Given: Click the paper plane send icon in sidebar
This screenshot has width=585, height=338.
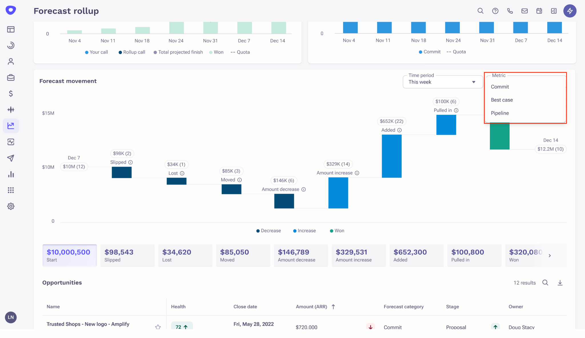Looking at the screenshot, I should click(x=11, y=158).
